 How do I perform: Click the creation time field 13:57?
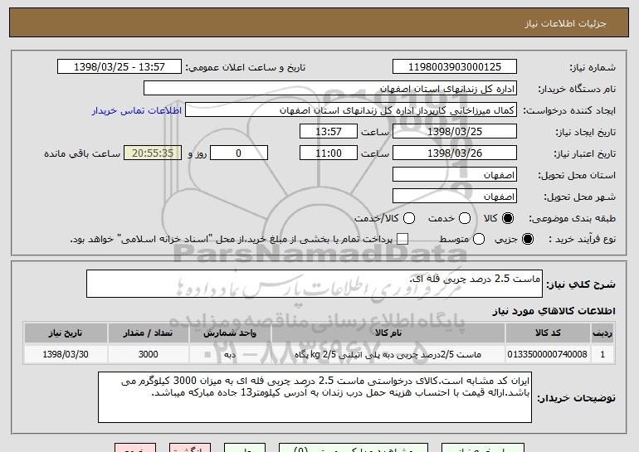pos(329,132)
